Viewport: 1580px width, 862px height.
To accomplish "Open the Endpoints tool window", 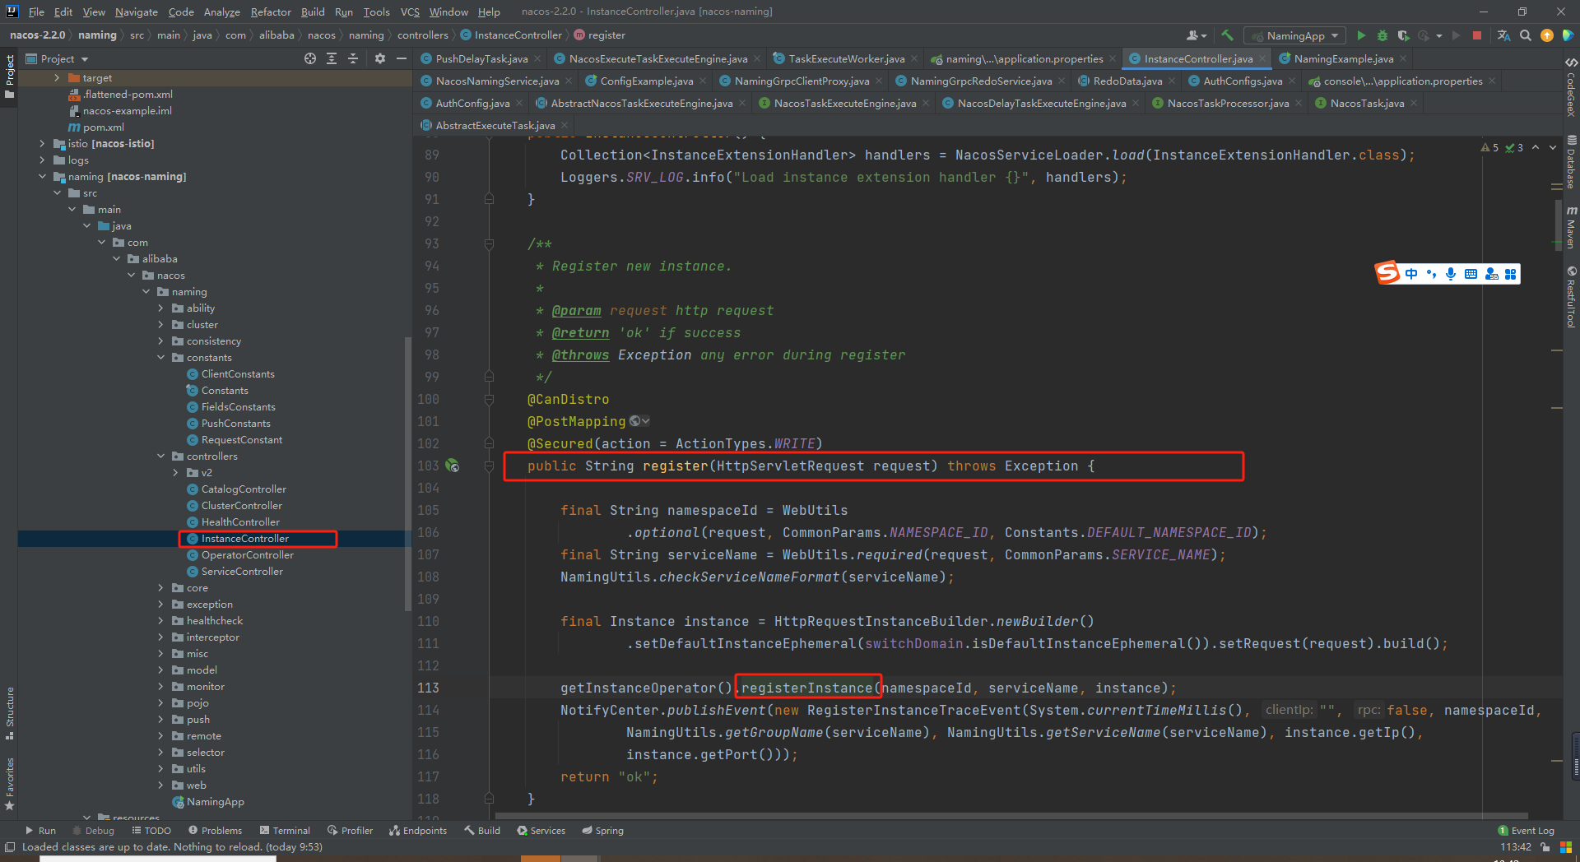I will (x=418, y=831).
